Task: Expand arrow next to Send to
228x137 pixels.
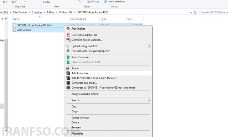Action: (149, 100)
